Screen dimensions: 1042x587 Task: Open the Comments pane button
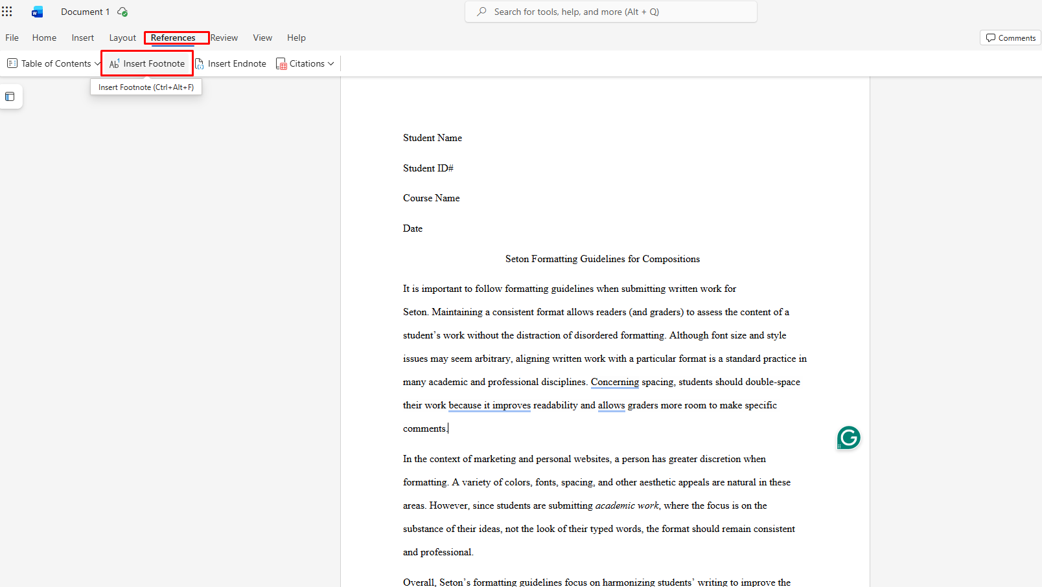tap(1010, 38)
